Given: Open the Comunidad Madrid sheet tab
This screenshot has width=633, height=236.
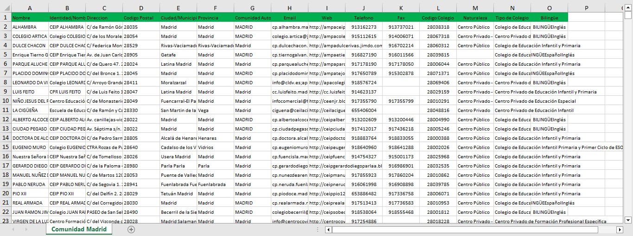Looking at the screenshot, I should 79,230.
